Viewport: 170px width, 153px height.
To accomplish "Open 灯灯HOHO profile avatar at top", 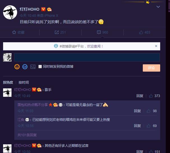I will [10, 12].
